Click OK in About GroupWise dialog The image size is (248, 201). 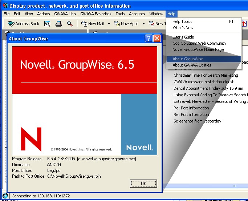[143, 184]
